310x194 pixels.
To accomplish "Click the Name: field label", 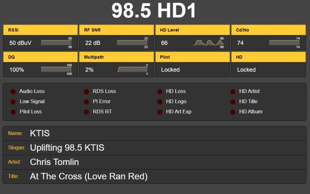I will click(15, 133).
